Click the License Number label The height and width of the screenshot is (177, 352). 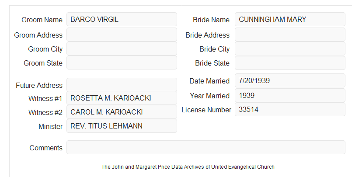coord(206,110)
